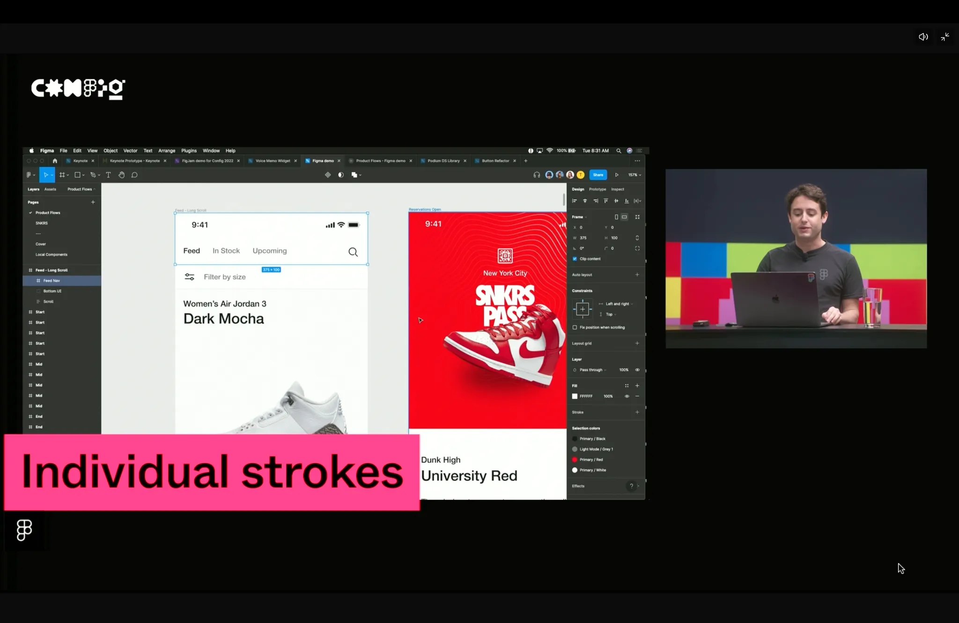Viewport: 959px width, 623px height.
Task: Open the Plugins menu
Action: (189, 151)
